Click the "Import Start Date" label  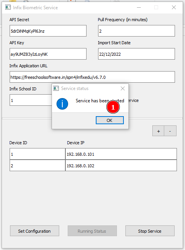(114, 43)
